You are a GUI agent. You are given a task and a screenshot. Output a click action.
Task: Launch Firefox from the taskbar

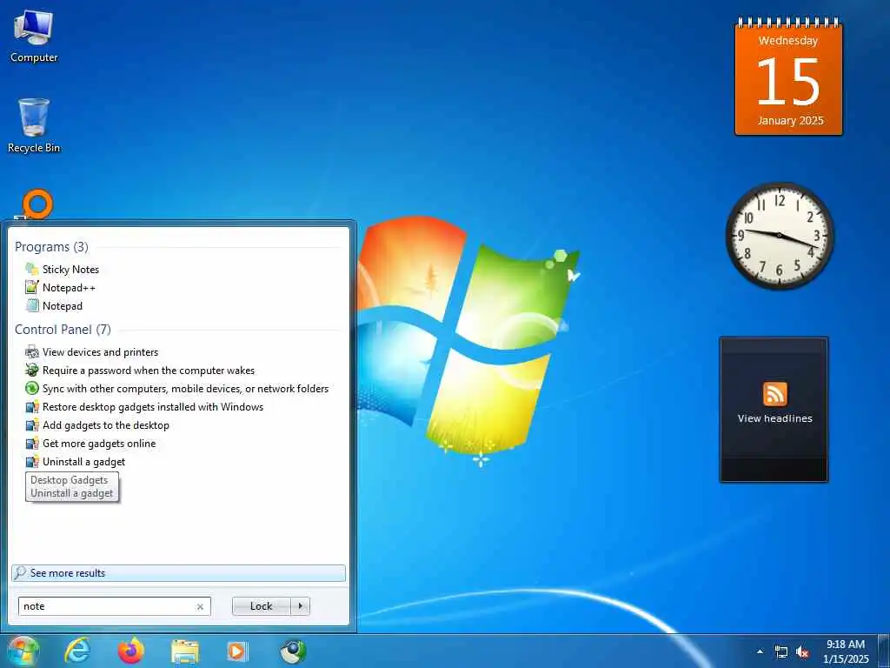(x=131, y=651)
